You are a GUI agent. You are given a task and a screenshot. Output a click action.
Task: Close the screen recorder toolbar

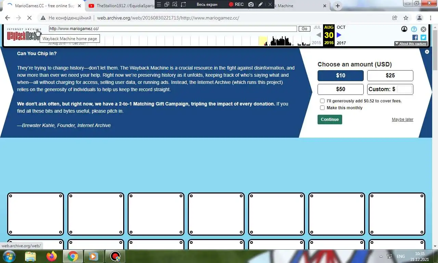(270, 4)
